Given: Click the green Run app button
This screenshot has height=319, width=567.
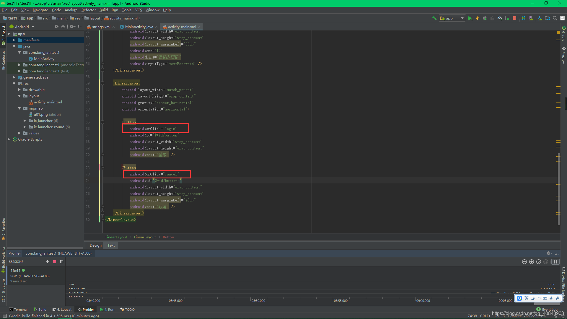Looking at the screenshot, I should [470, 18].
